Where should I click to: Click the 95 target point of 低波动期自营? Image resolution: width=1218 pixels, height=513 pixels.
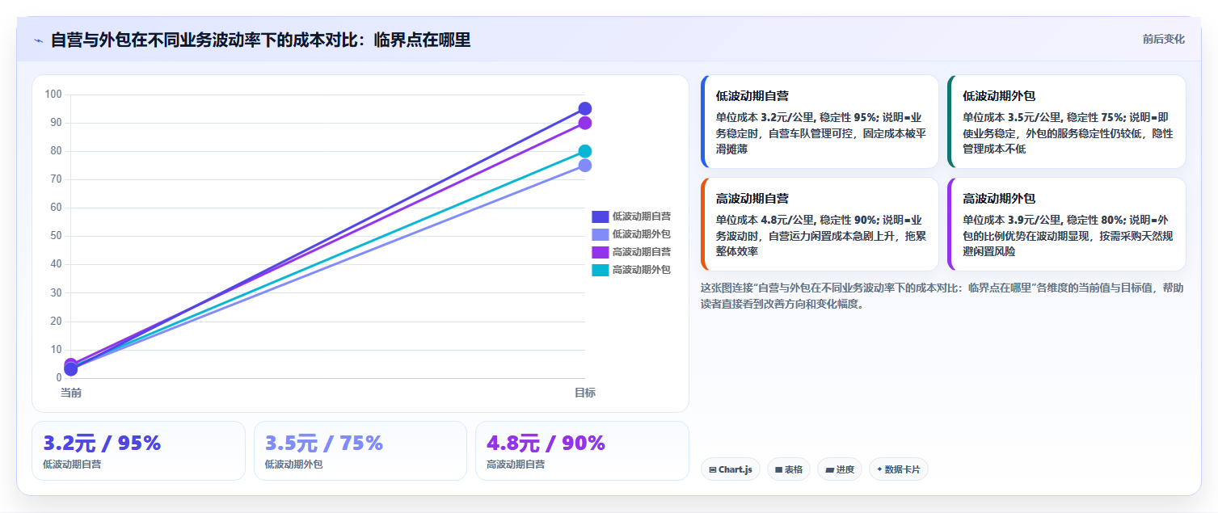pos(585,108)
